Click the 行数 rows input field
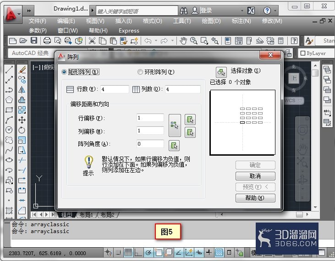The width and height of the screenshot is (335, 261). coord(115,89)
